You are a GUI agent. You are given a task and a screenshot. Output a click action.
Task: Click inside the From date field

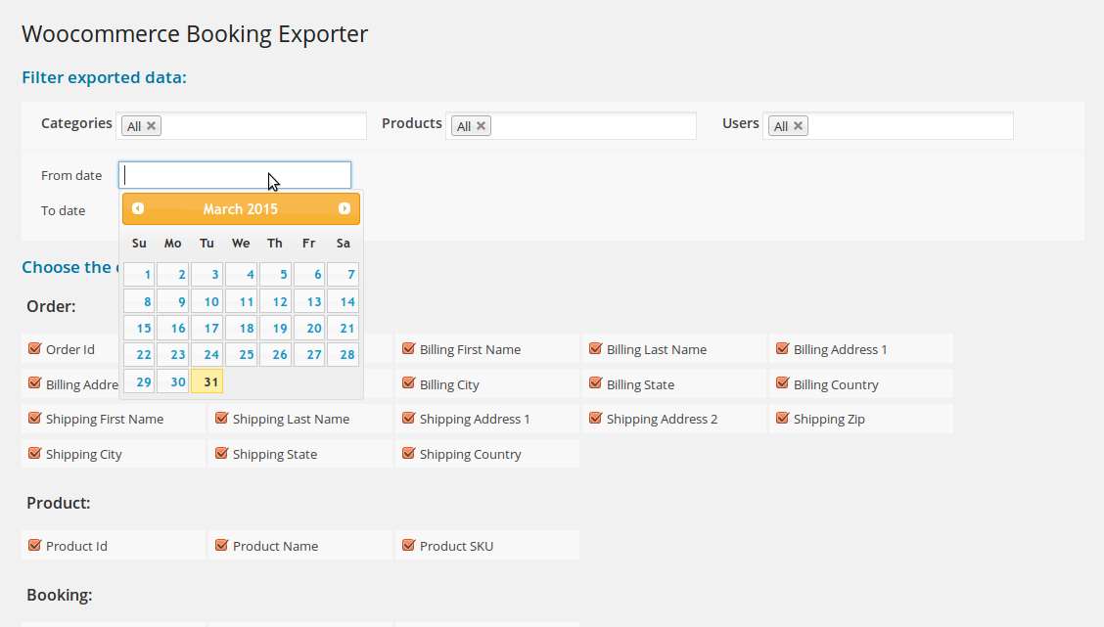[x=235, y=175]
